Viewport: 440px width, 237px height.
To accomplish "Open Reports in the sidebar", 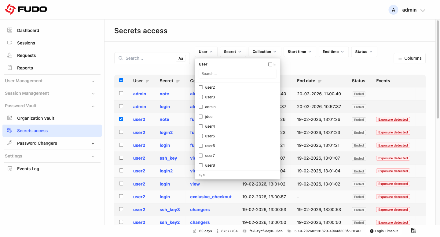I will coord(25,68).
